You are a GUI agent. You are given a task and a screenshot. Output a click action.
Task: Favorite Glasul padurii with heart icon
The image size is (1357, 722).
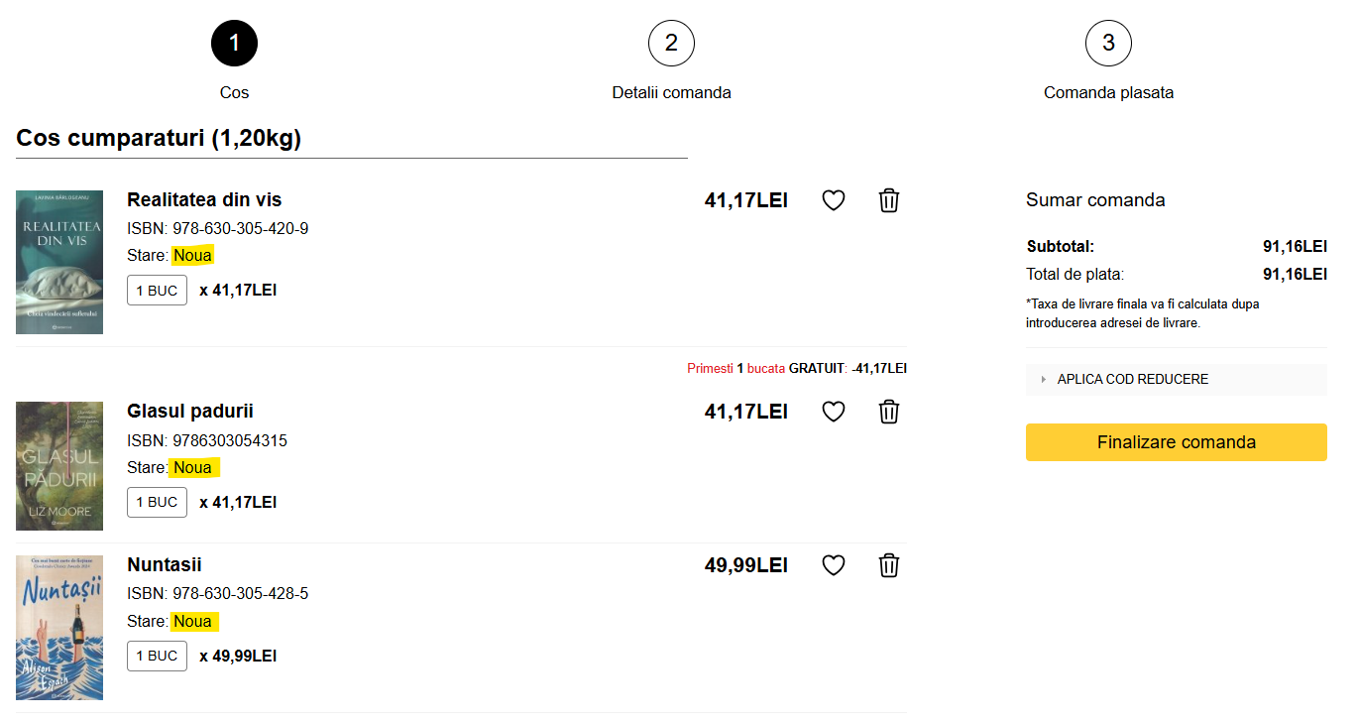tap(834, 412)
